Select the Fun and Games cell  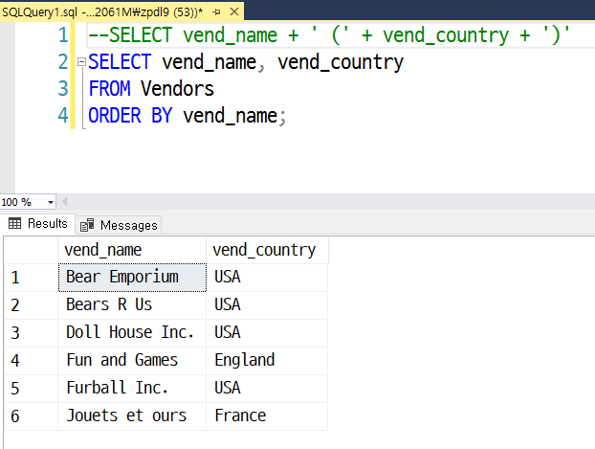click(132, 361)
